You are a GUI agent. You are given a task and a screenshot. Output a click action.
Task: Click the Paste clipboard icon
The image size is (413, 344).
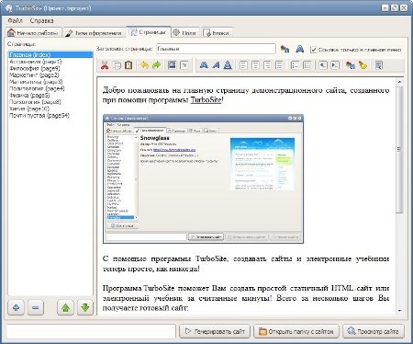(x=128, y=65)
